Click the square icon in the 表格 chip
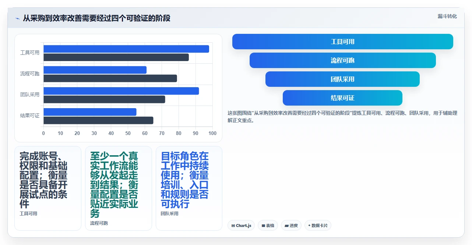This screenshot has width=472, height=245. (x=263, y=226)
